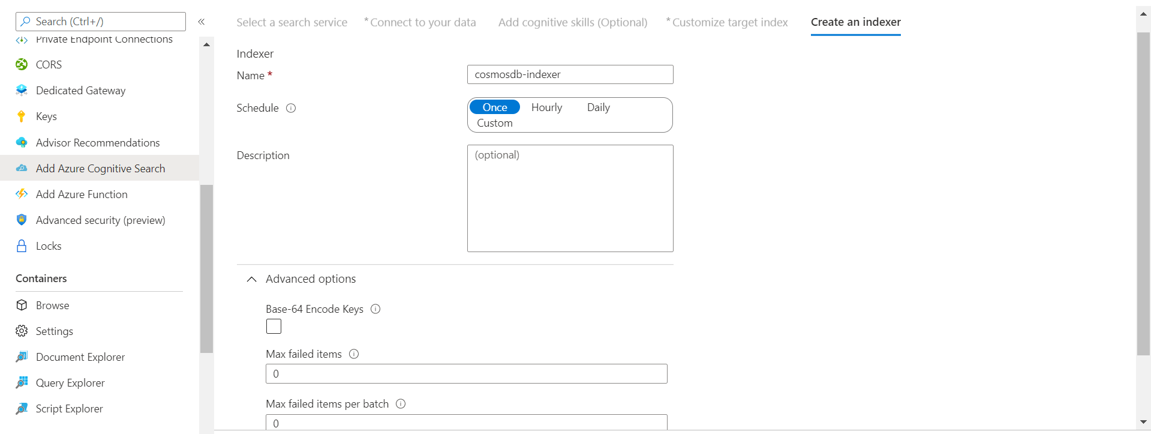Select the Hourly schedule option
This screenshot has width=1151, height=434.
coord(546,107)
